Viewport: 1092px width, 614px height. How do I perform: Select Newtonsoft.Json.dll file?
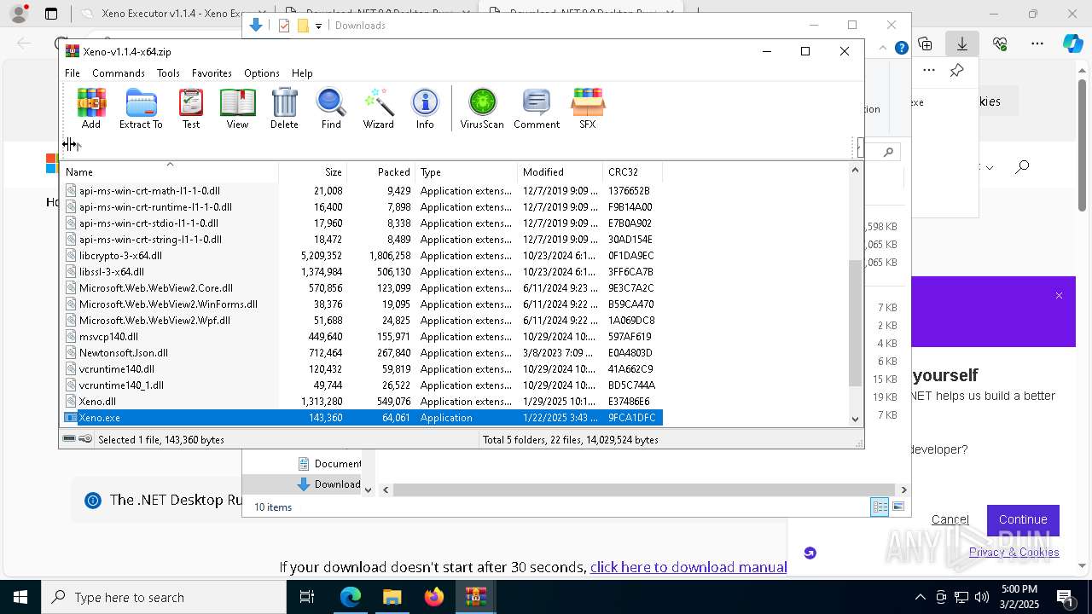click(362, 353)
